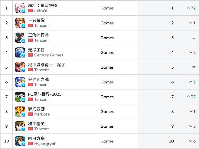Click Games category in FC足球世界-2025 row
Screen dimensions: 199x149
[x=107, y=97]
